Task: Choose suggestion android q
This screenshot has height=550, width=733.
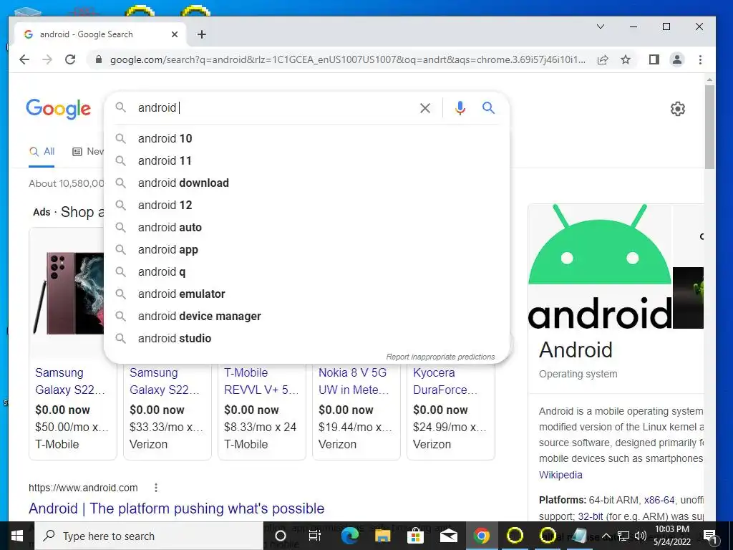Action: coord(306,271)
